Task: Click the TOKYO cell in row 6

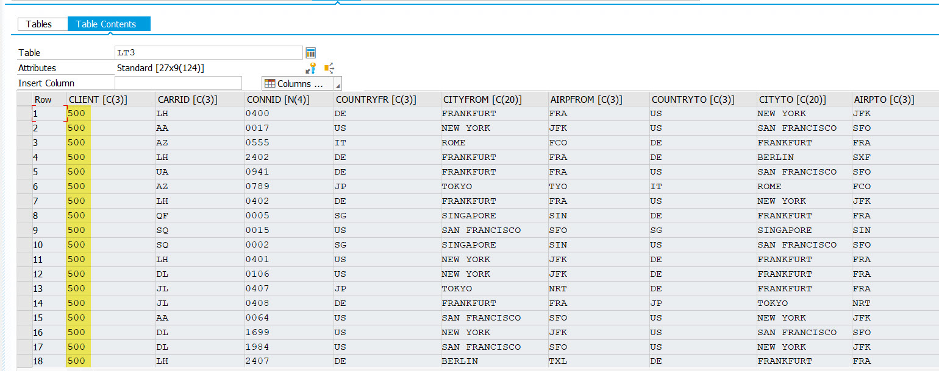Action: 457,186
